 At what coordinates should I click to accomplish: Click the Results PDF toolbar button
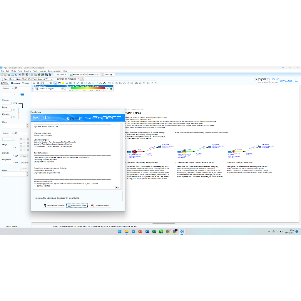tap(92, 75)
